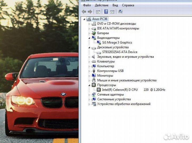Expand the Мониторы node

pos(89,76)
